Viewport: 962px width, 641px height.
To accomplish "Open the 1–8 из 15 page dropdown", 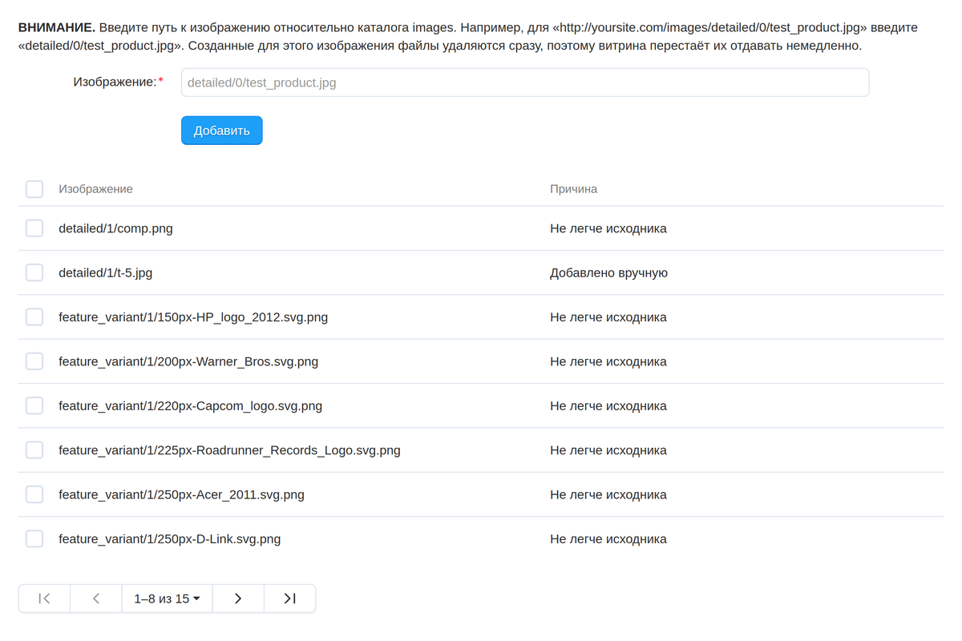I will click(167, 599).
